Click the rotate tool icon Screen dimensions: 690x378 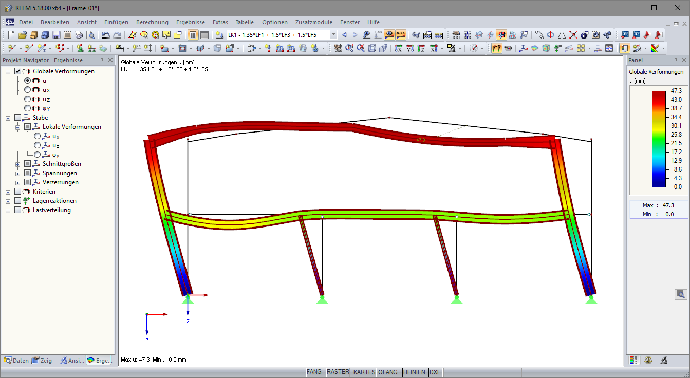(550, 35)
